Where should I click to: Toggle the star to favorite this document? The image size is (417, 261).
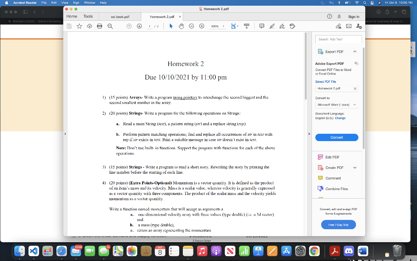click(x=79, y=26)
